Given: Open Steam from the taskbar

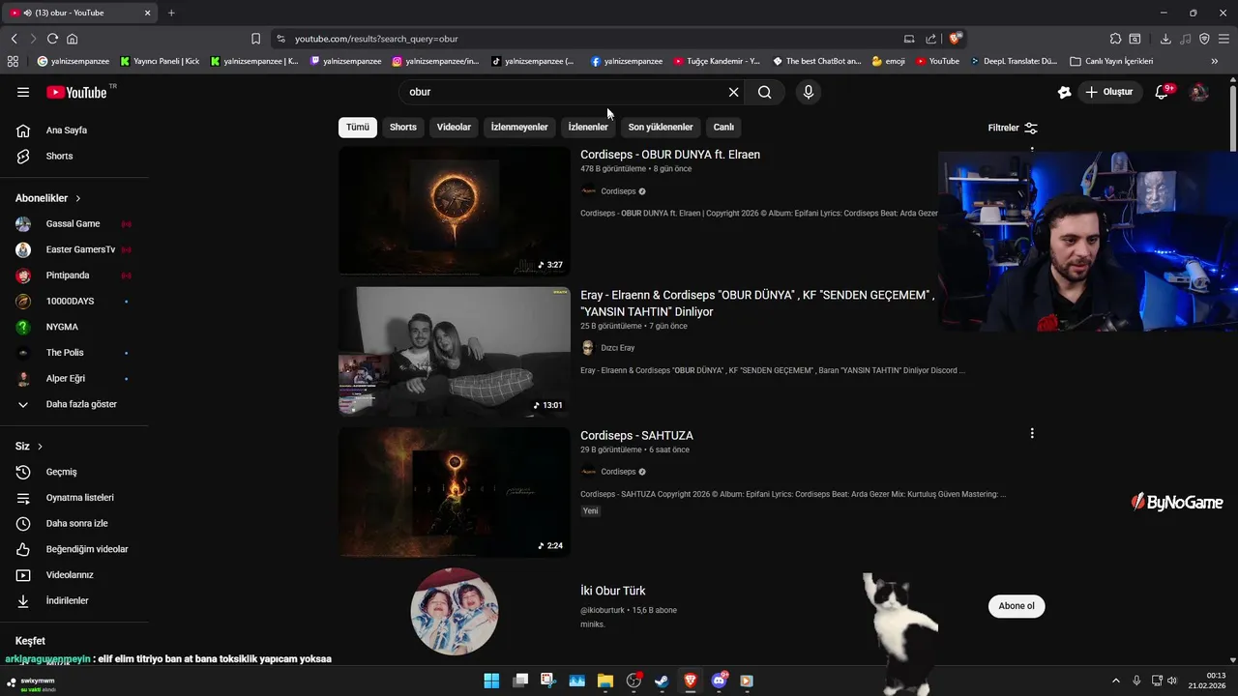Looking at the screenshot, I should tap(662, 681).
